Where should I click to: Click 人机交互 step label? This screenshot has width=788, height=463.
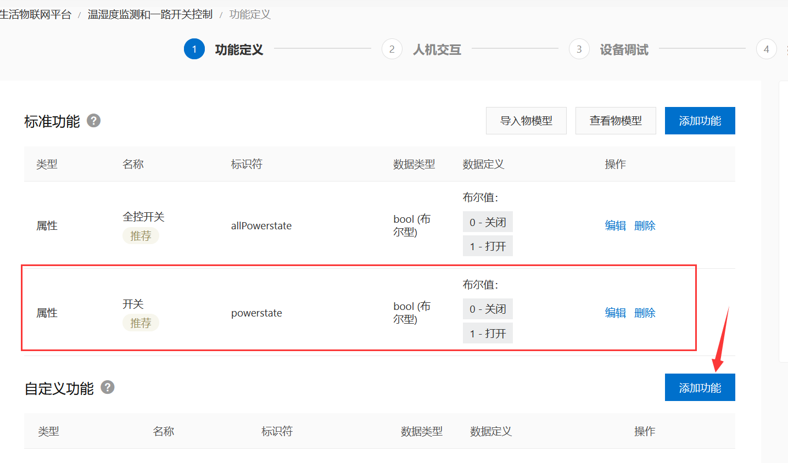click(437, 50)
